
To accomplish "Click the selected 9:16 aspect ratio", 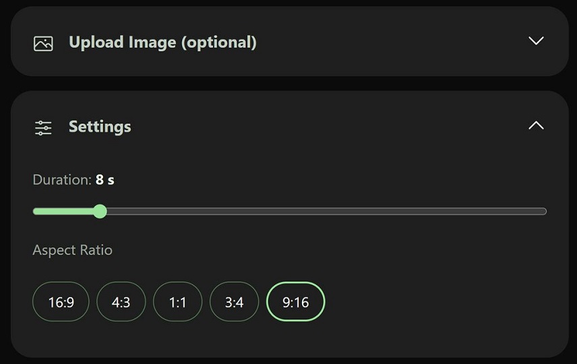I will 295,302.
